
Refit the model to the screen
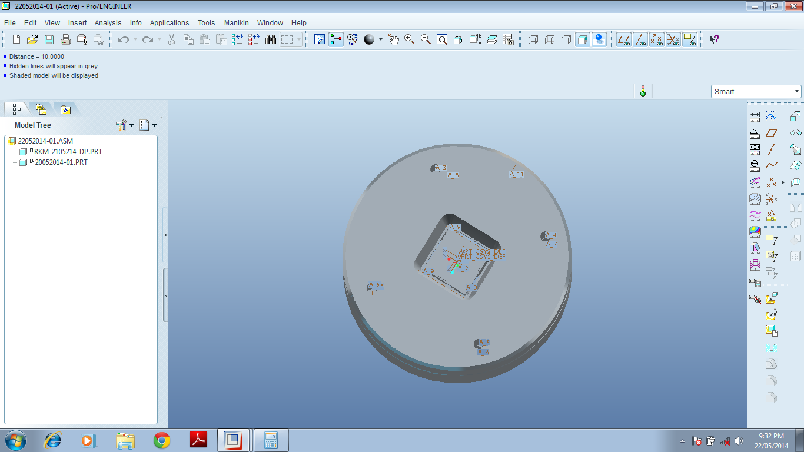point(442,39)
